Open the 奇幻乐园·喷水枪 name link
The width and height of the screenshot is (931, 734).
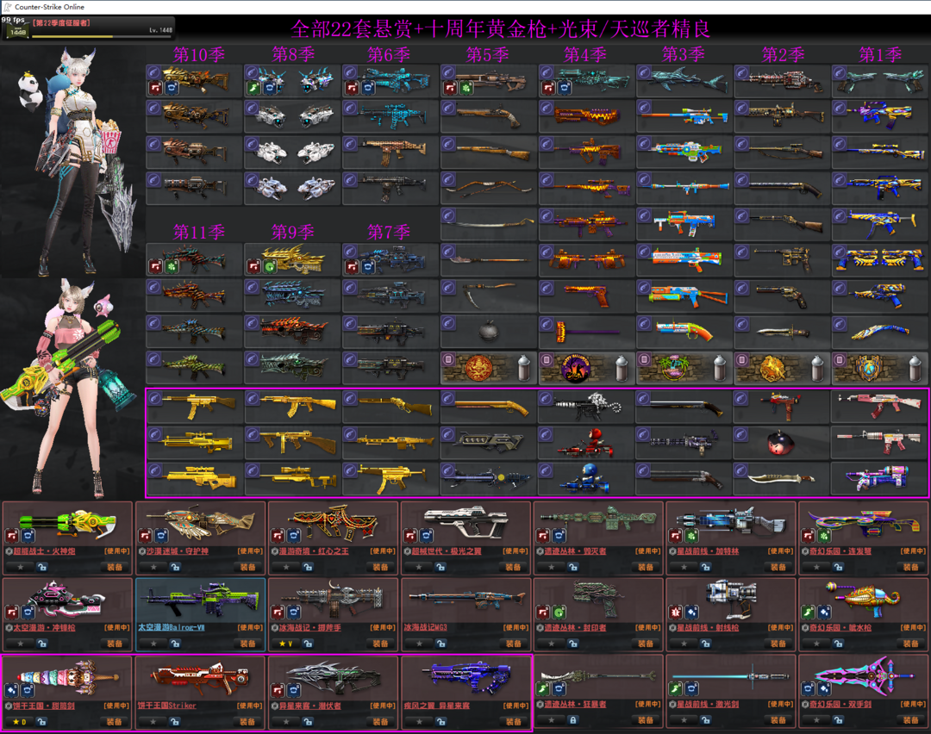(x=840, y=627)
